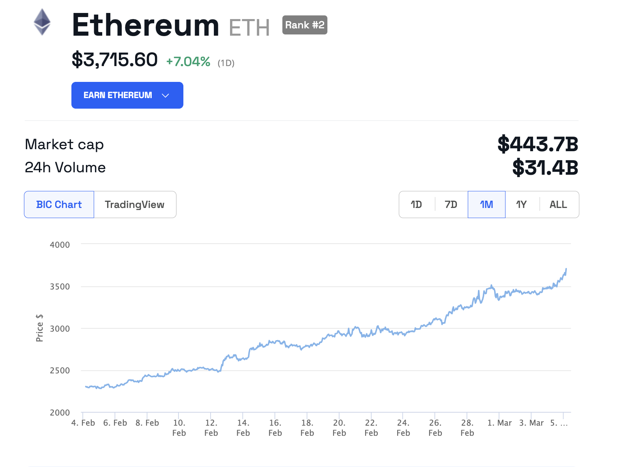Select the 1M time range
The height and width of the screenshot is (467, 641).
(486, 205)
